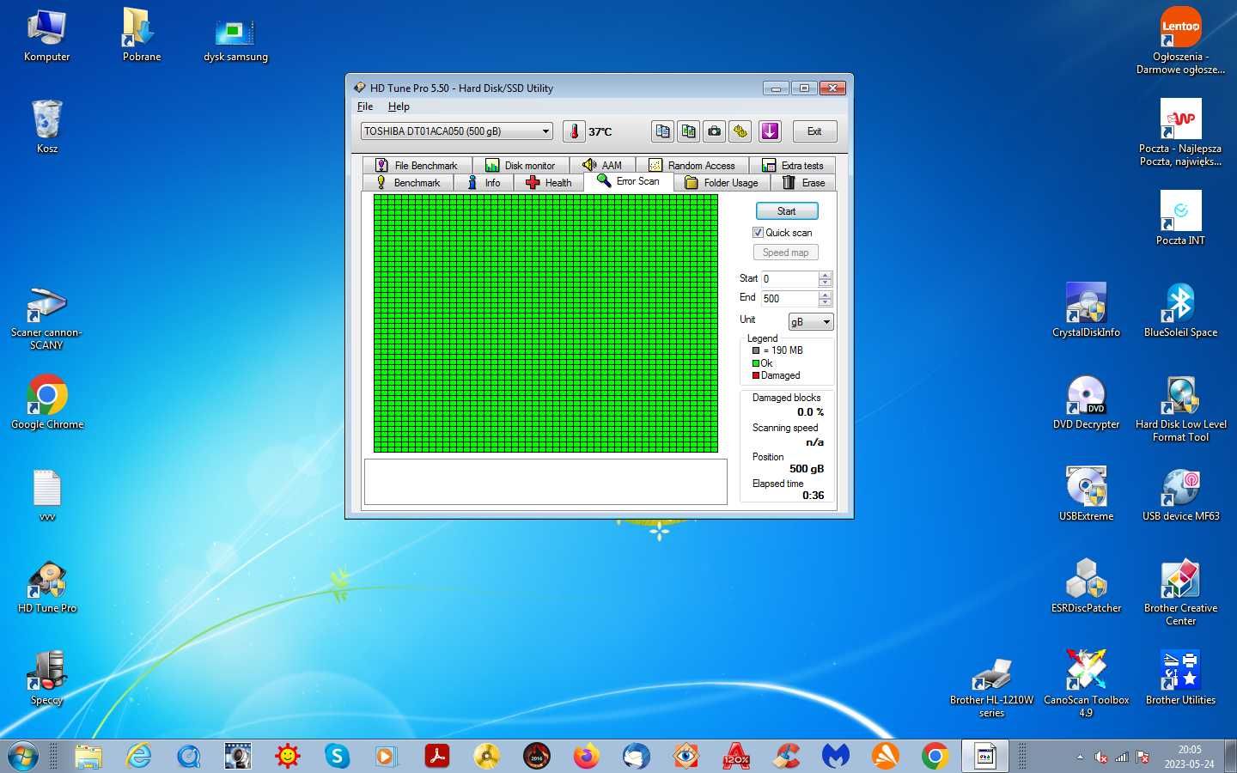Click the Start scan button
Viewport: 1237px width, 773px height.
coord(786,211)
